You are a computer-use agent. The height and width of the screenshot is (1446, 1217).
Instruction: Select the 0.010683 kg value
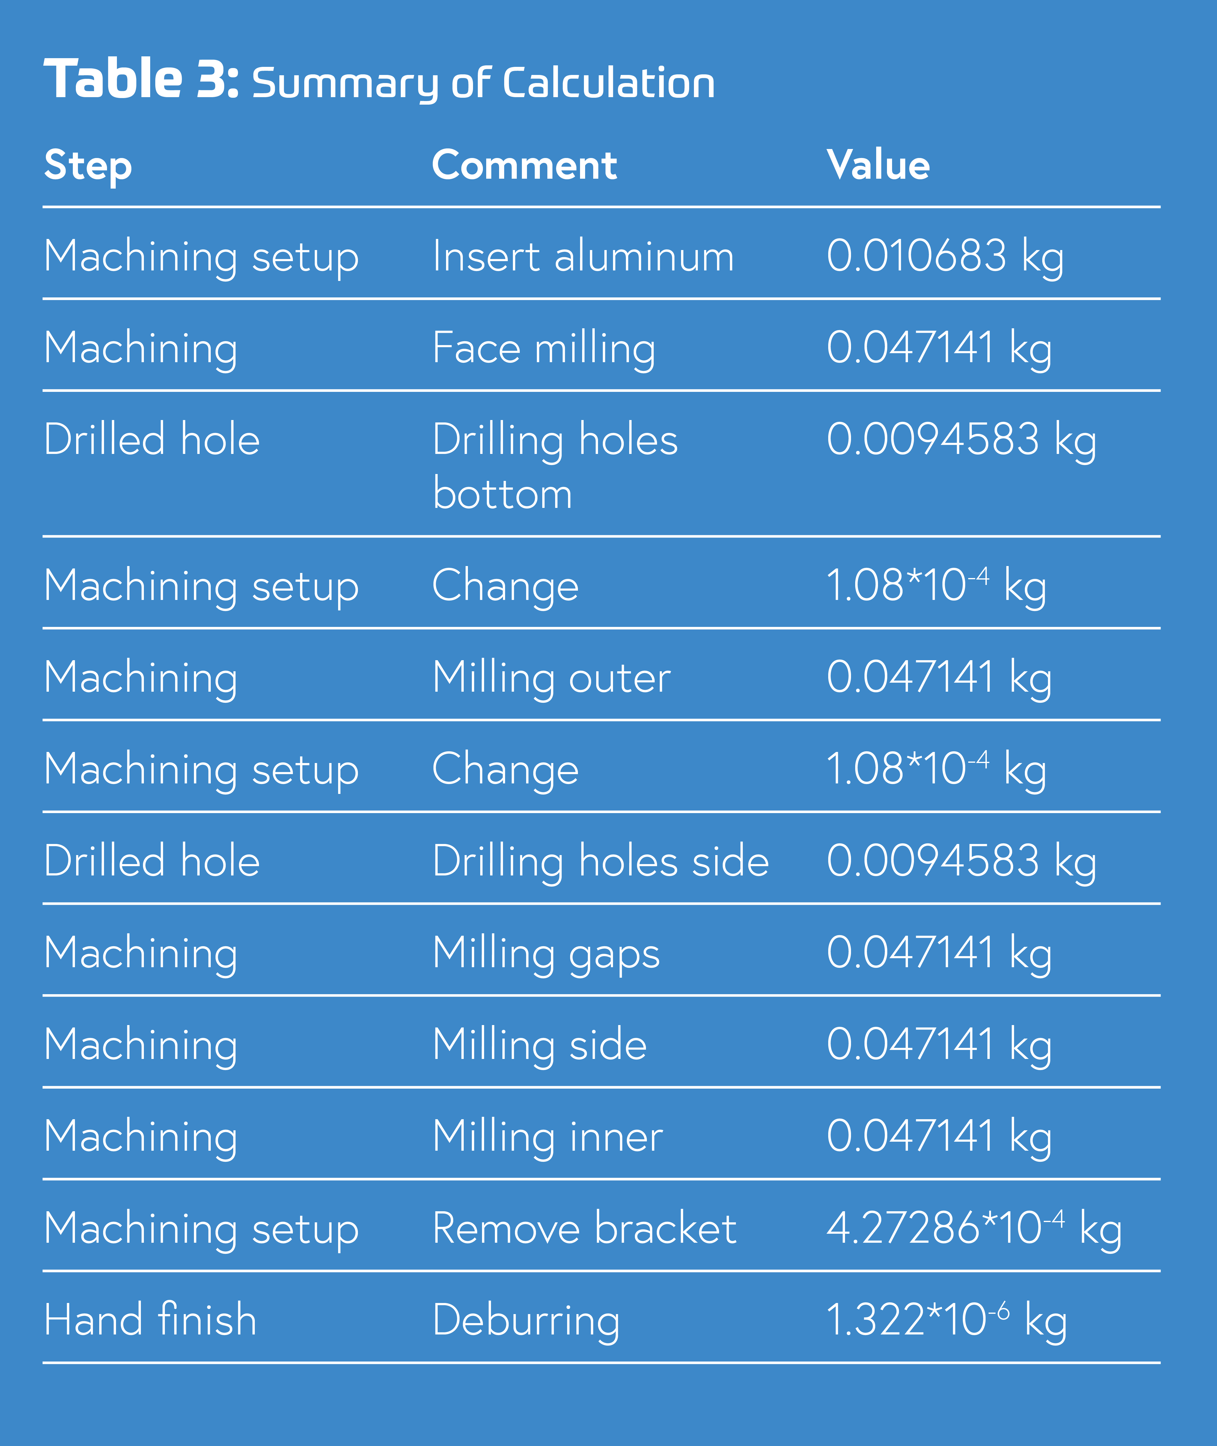pyautogui.click(x=945, y=257)
